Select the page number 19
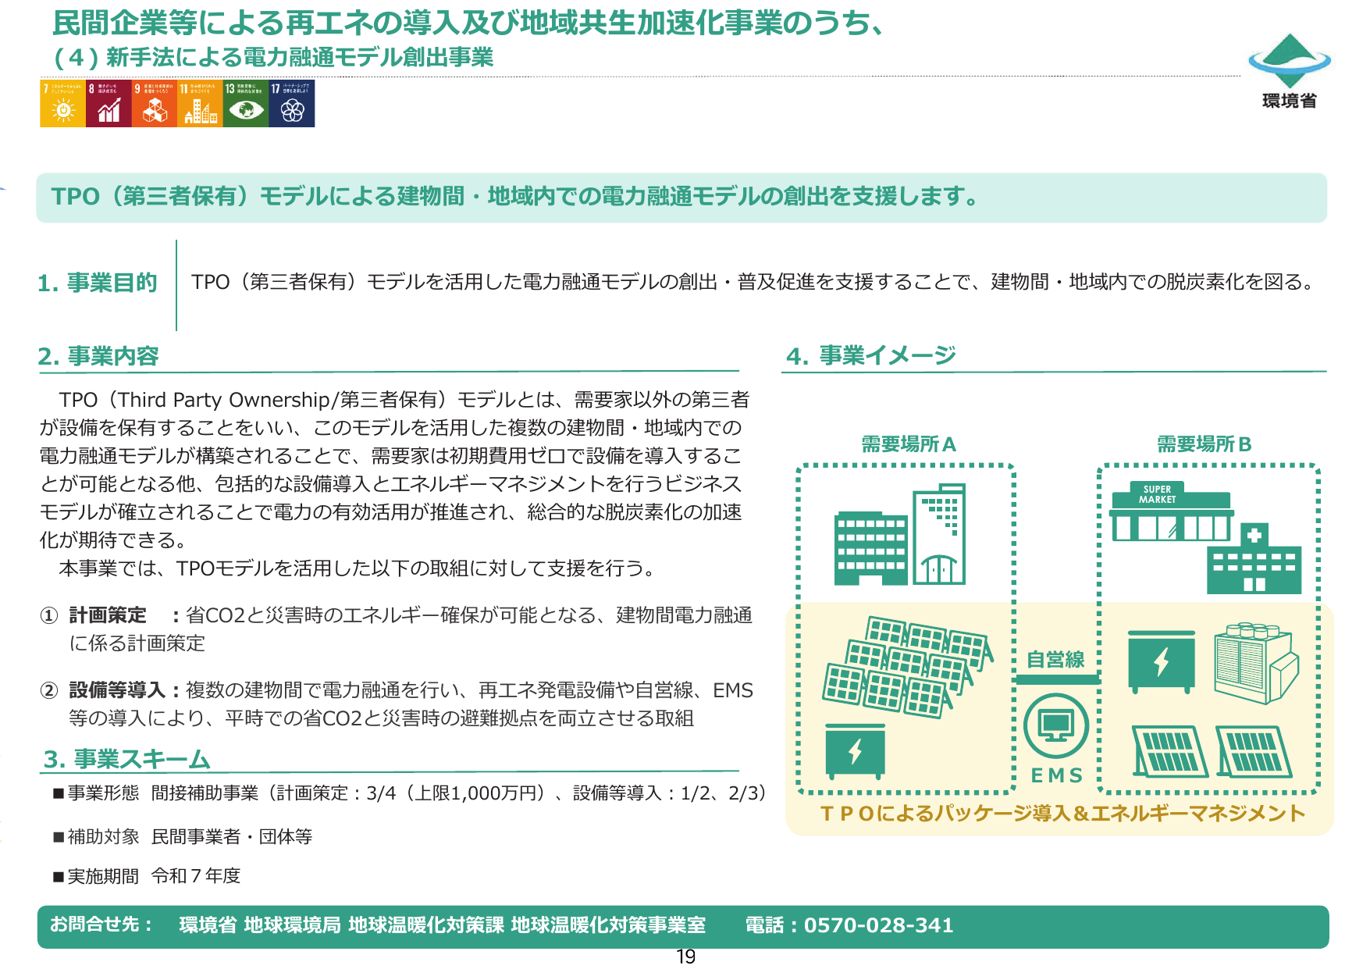This screenshot has height=969, width=1370. pyautogui.click(x=686, y=957)
